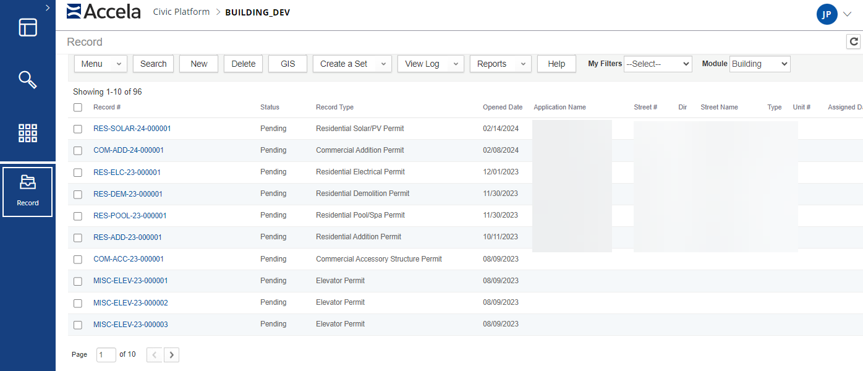Open the Module dropdown showing Building
Image resolution: width=863 pixels, height=371 pixels.
[759, 64]
